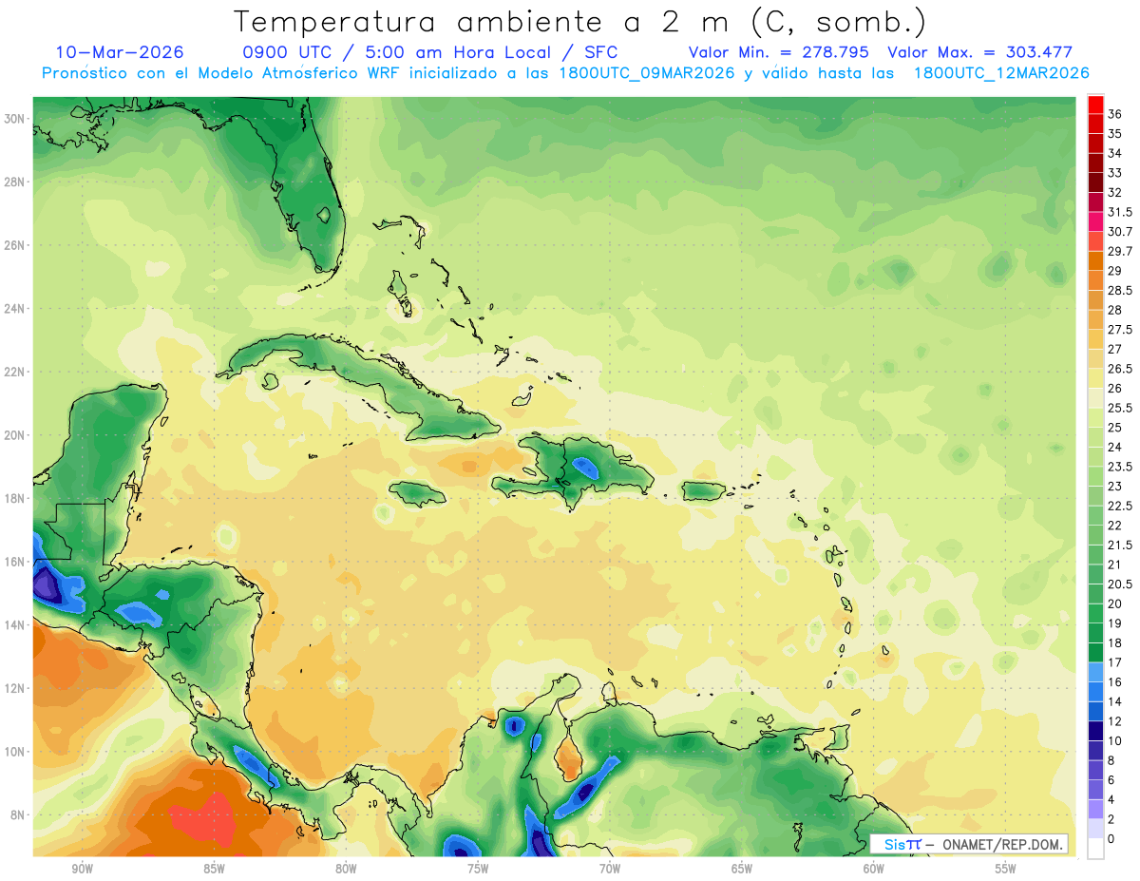Screen dimensions: 1140x881
Task: Click the '60W' longitude label
Action: (x=874, y=869)
